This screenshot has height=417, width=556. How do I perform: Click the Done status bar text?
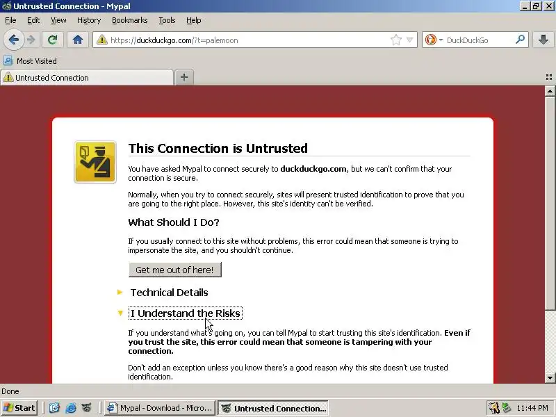10,391
